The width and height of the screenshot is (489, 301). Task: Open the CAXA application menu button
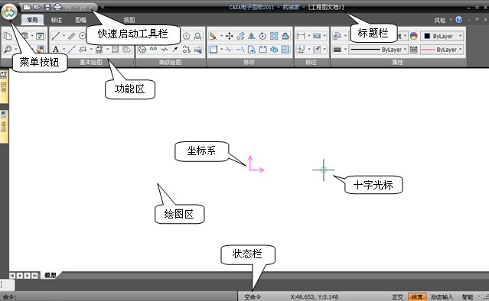pos(9,11)
